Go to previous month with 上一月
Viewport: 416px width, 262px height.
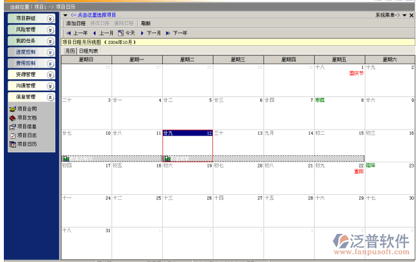pos(103,33)
